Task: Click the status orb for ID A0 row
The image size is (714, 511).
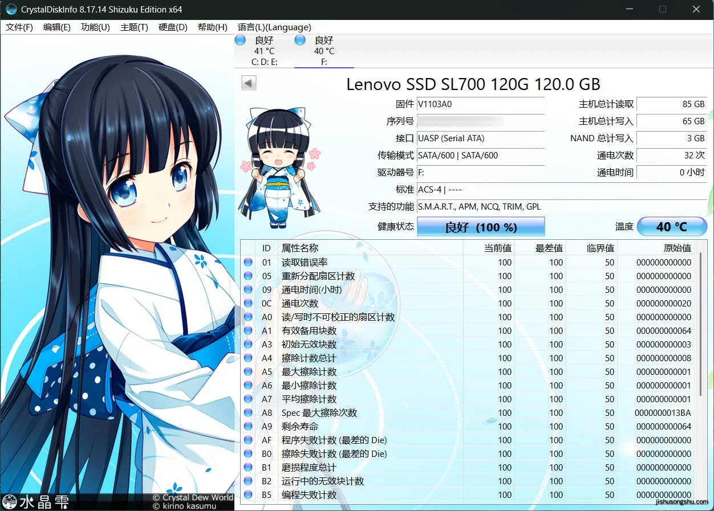Action: [x=248, y=317]
